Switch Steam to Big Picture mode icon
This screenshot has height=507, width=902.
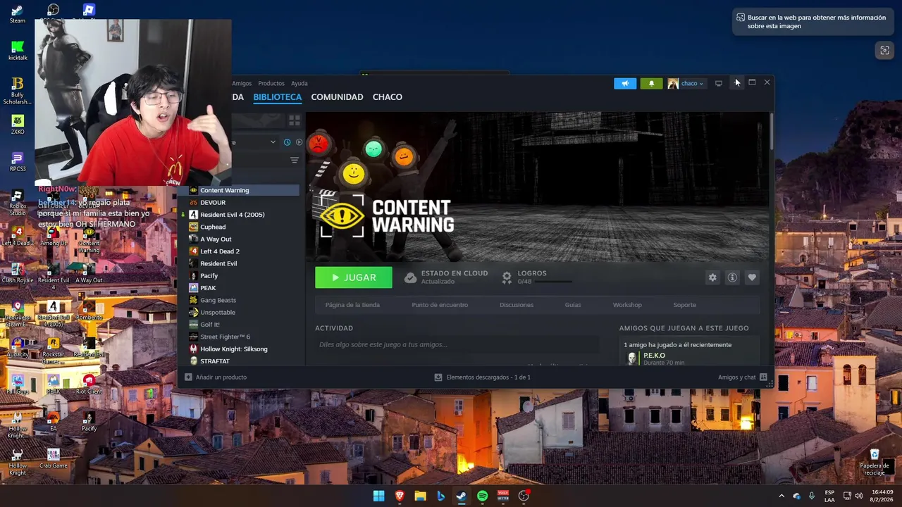pos(719,83)
